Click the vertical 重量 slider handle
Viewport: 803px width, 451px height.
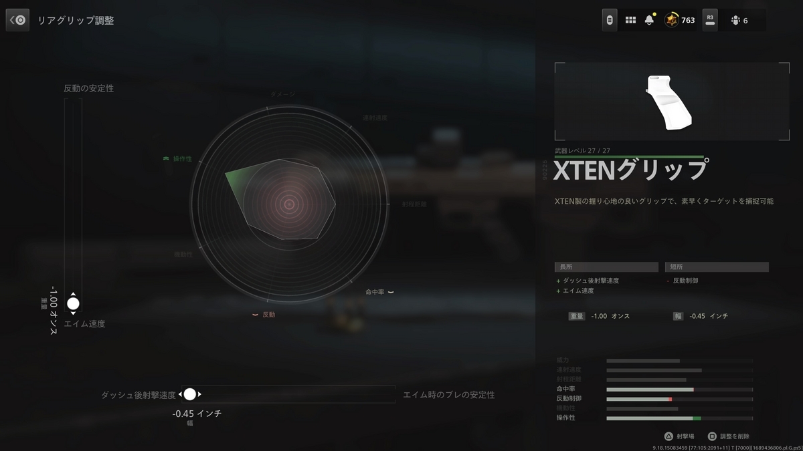73,303
